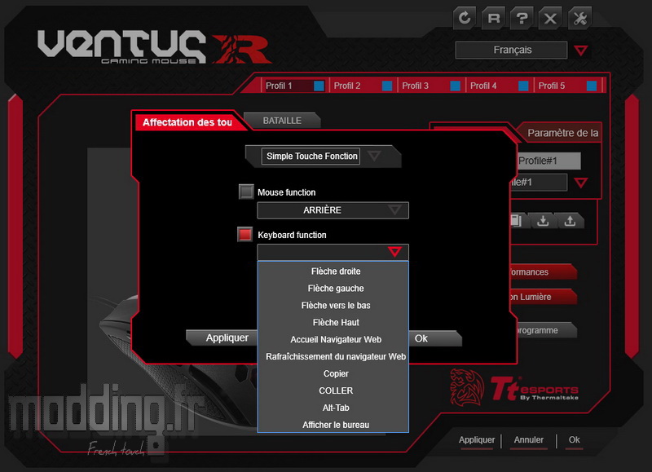Click the upload export profile icon
652x472 pixels.
coord(570,220)
